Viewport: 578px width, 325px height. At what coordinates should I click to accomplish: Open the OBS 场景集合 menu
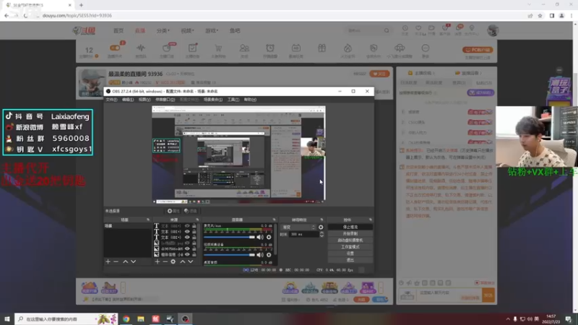click(x=212, y=100)
